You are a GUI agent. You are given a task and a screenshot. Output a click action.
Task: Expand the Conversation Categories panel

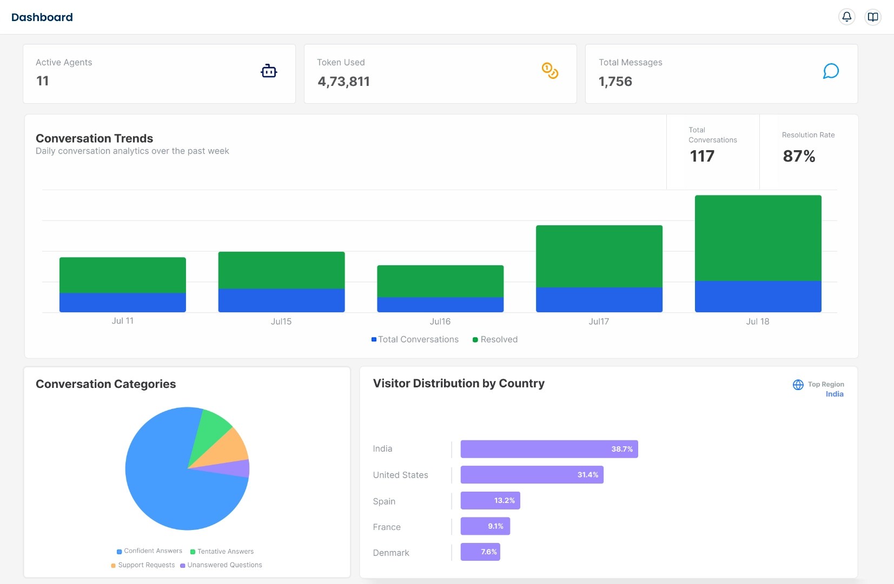pyautogui.click(x=105, y=384)
